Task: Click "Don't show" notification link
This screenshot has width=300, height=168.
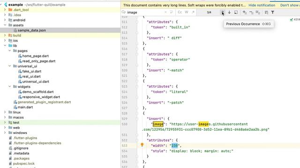Action: click(290, 5)
